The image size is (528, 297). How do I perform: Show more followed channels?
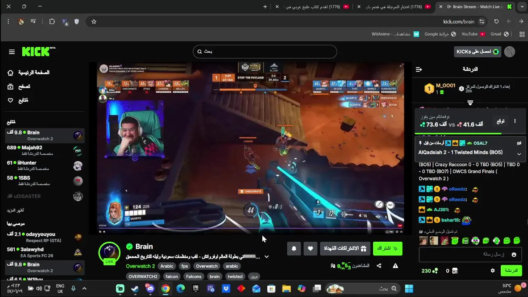[x=15, y=210]
